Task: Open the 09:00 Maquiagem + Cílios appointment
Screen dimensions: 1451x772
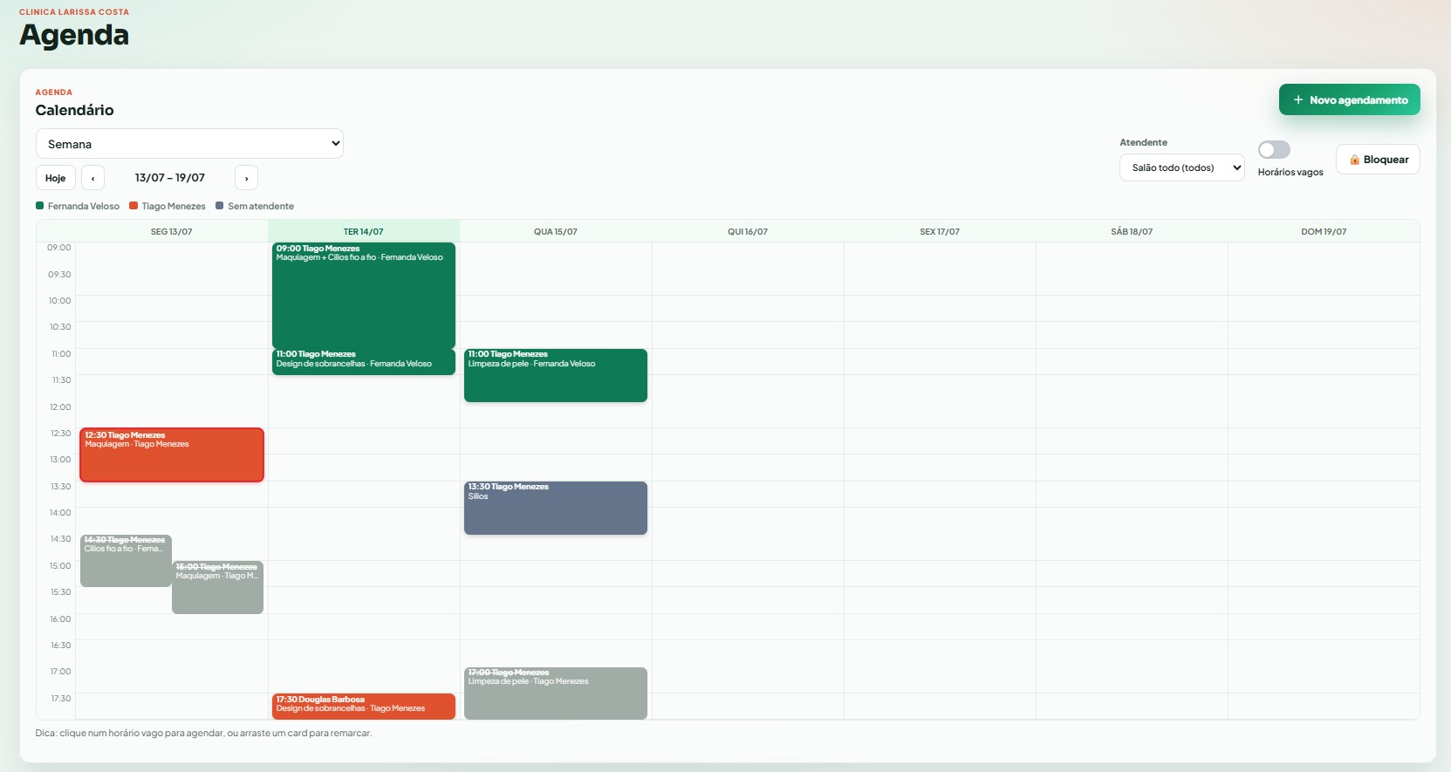Action: pyautogui.click(x=364, y=296)
